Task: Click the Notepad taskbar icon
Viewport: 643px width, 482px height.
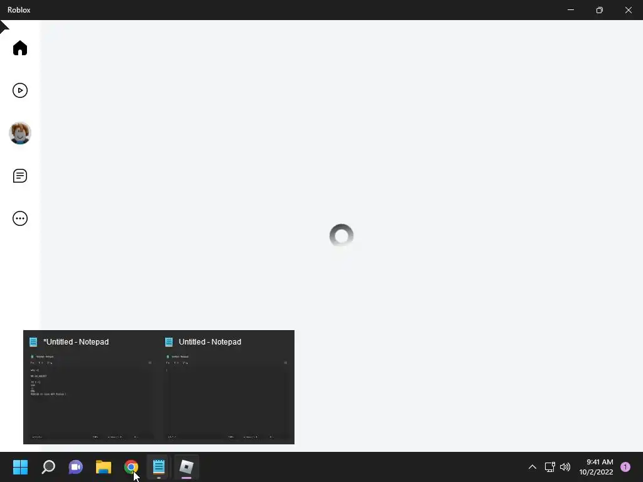Action: (159, 467)
